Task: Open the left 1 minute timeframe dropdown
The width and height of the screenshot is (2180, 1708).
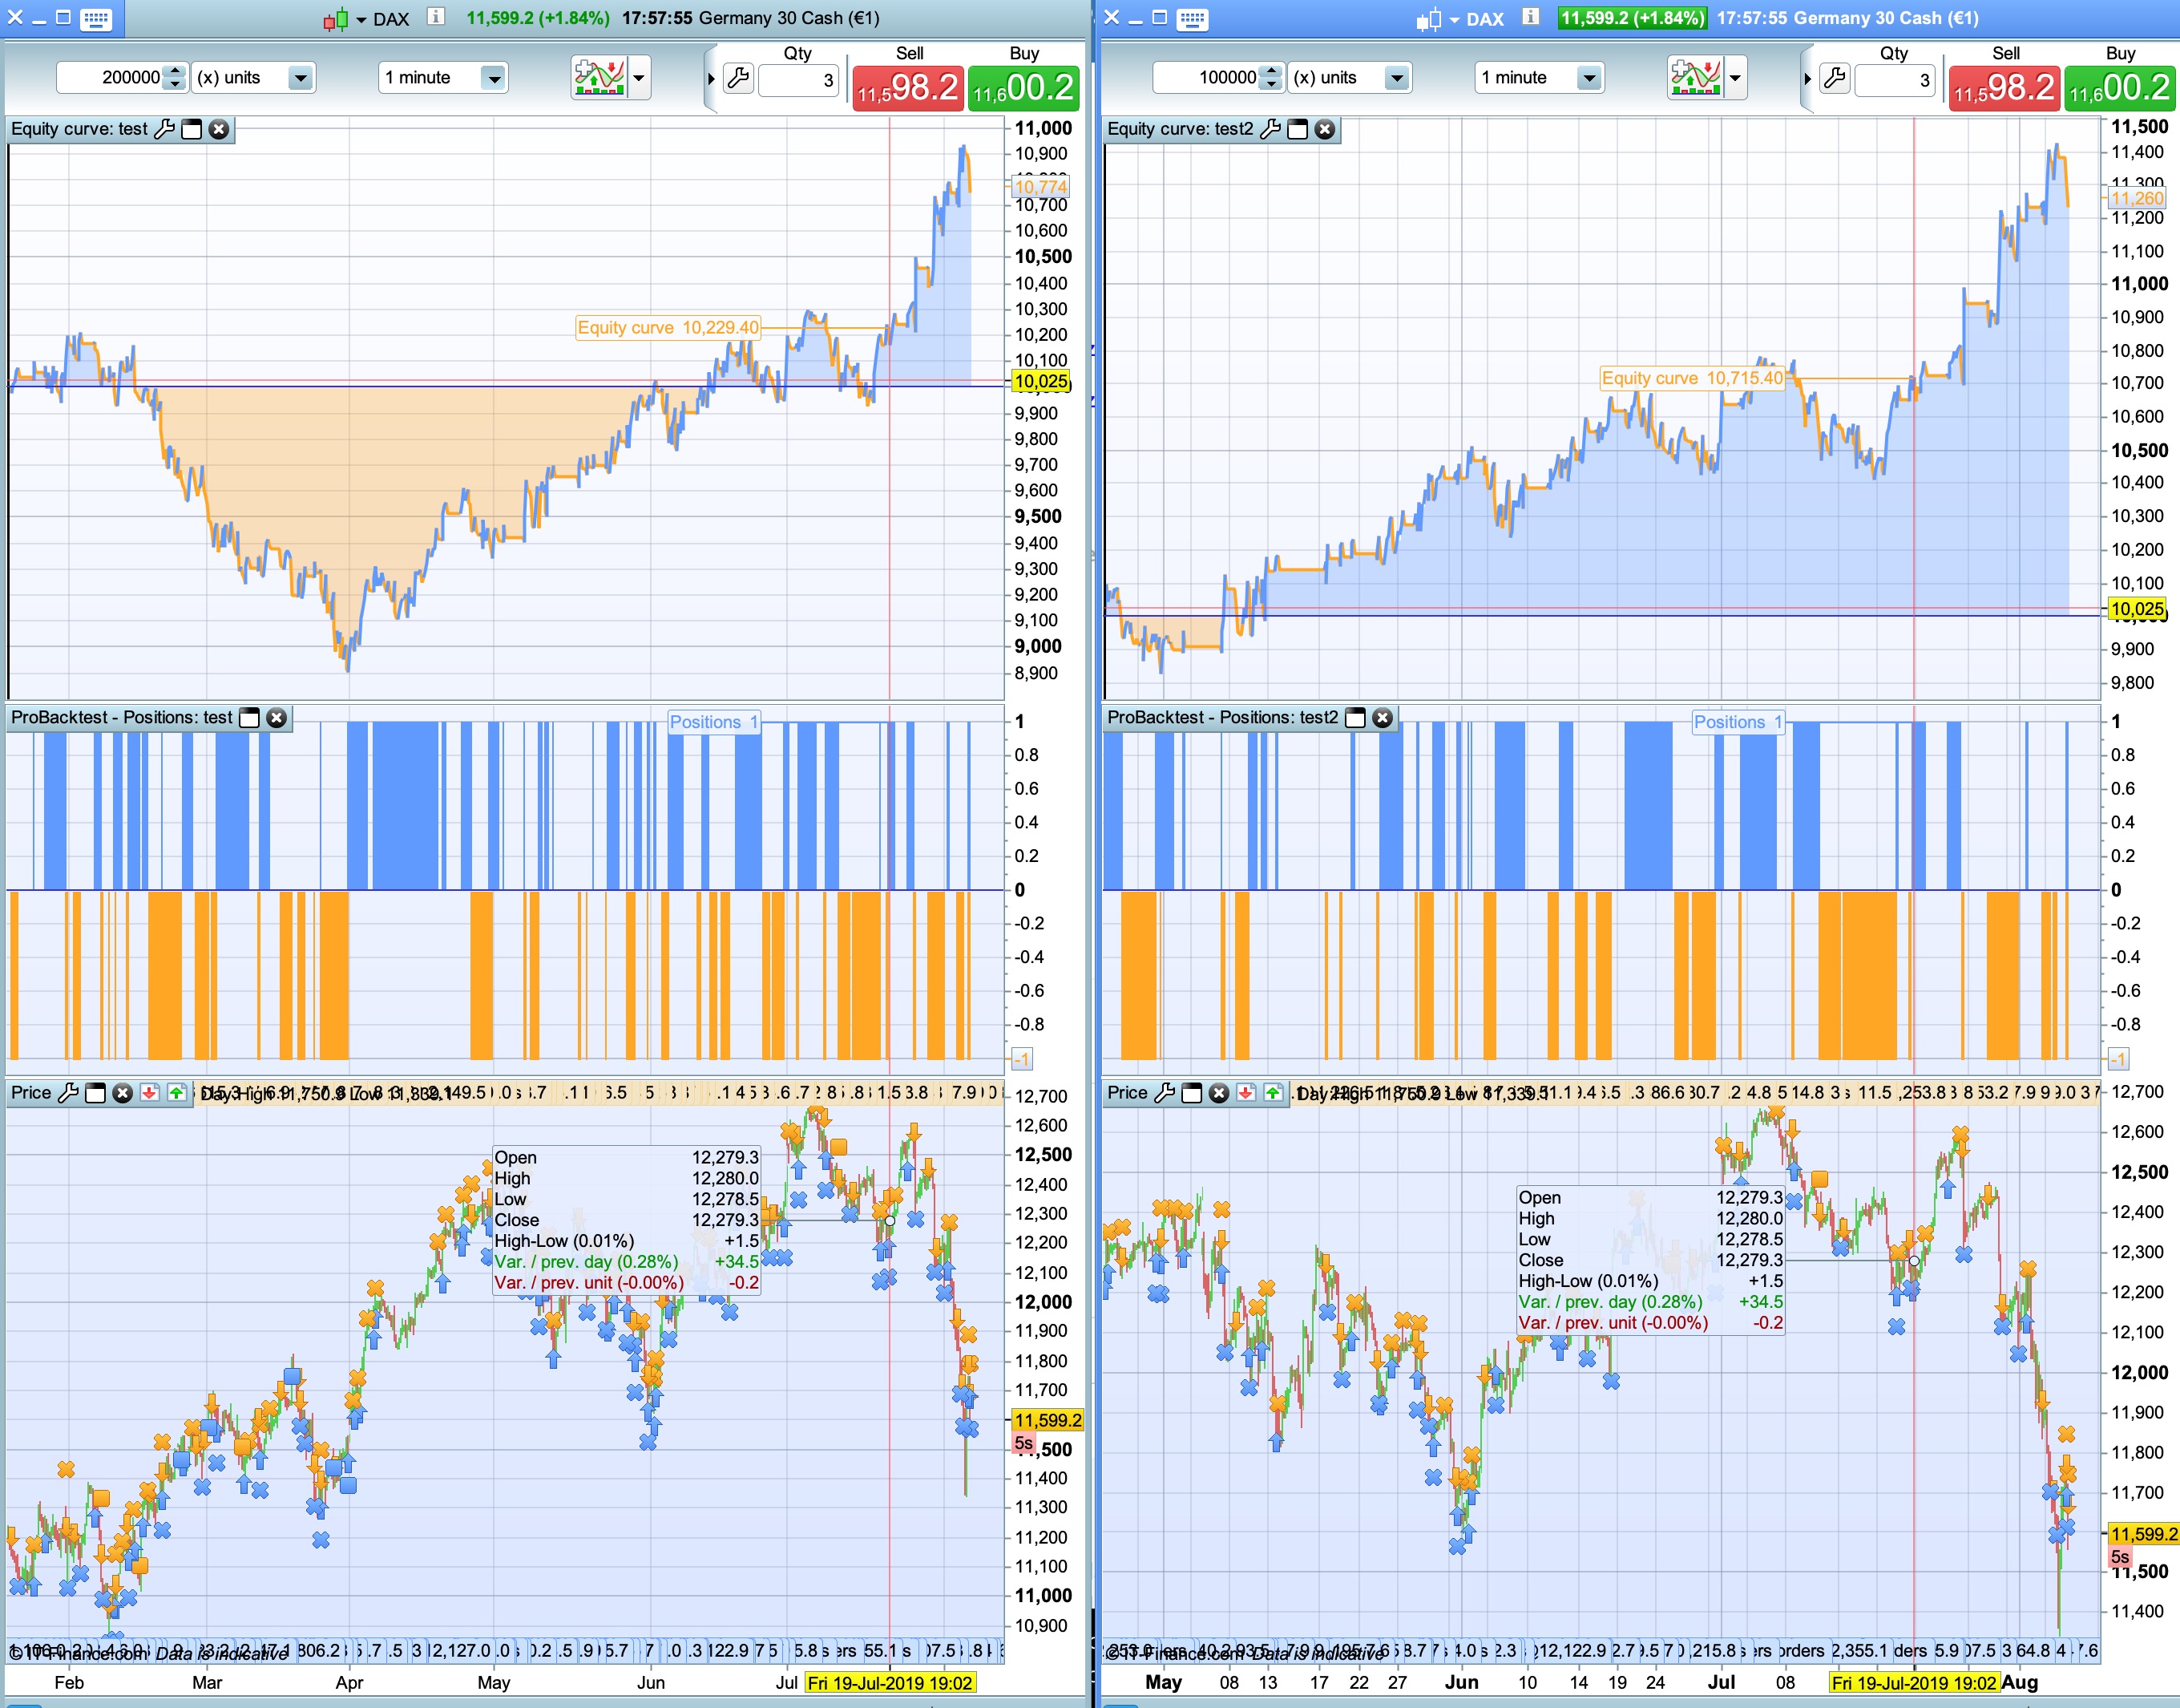Action: (492, 78)
